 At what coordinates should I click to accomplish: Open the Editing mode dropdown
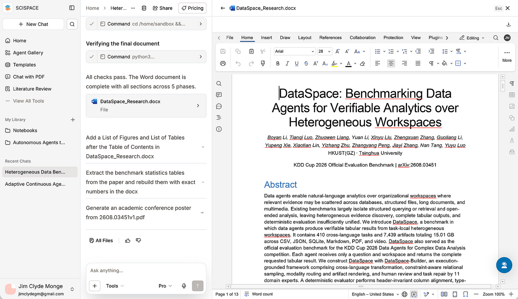472,38
